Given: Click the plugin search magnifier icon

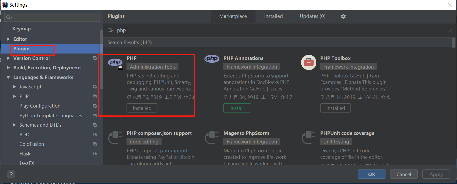Looking at the screenshot, I should point(111,30).
